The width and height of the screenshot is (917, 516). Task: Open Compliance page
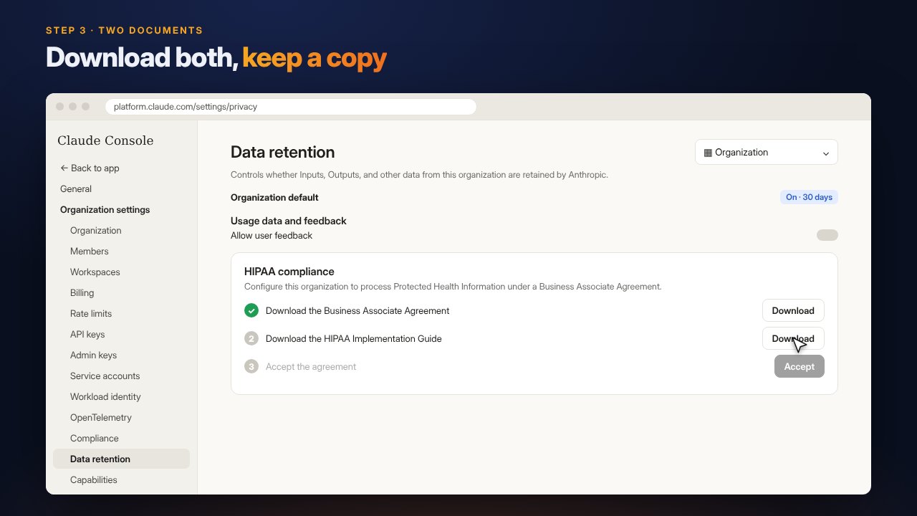(95, 438)
